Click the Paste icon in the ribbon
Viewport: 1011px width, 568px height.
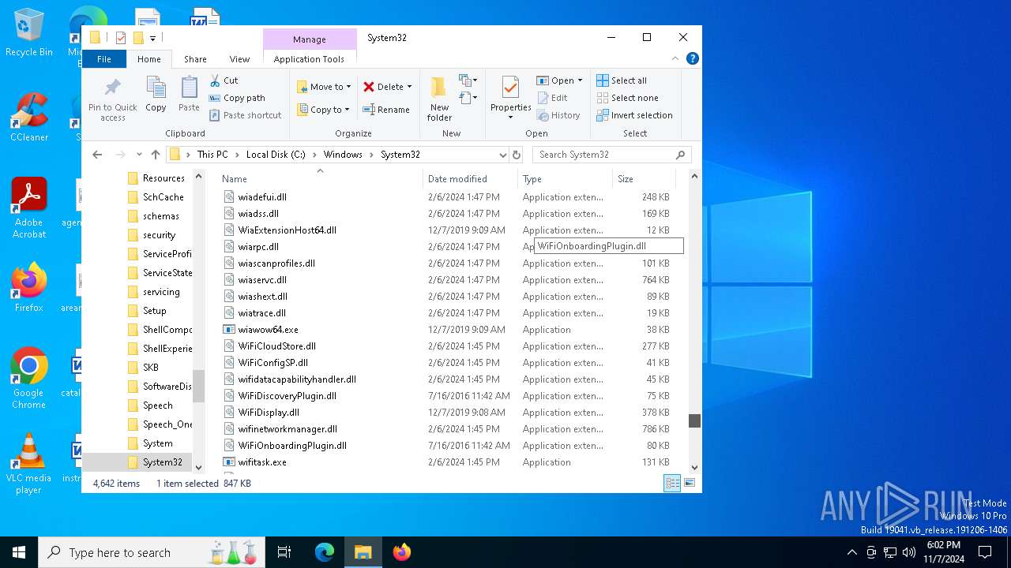coord(189,95)
